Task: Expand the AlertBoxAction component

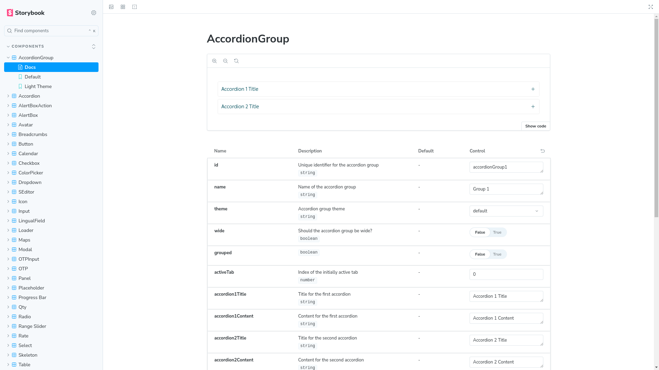Action: [x=8, y=106]
